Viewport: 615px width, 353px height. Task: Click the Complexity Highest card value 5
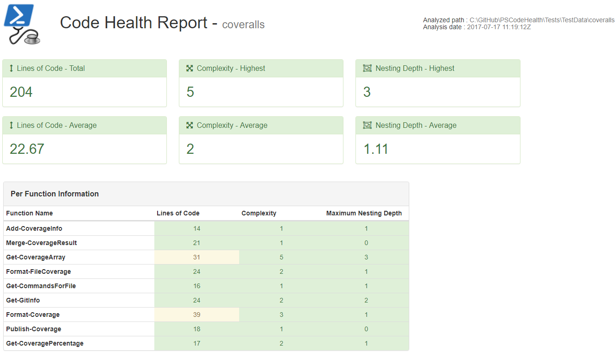[x=190, y=92]
